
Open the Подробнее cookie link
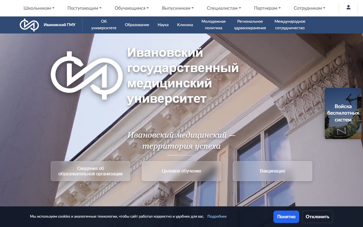coord(217,217)
